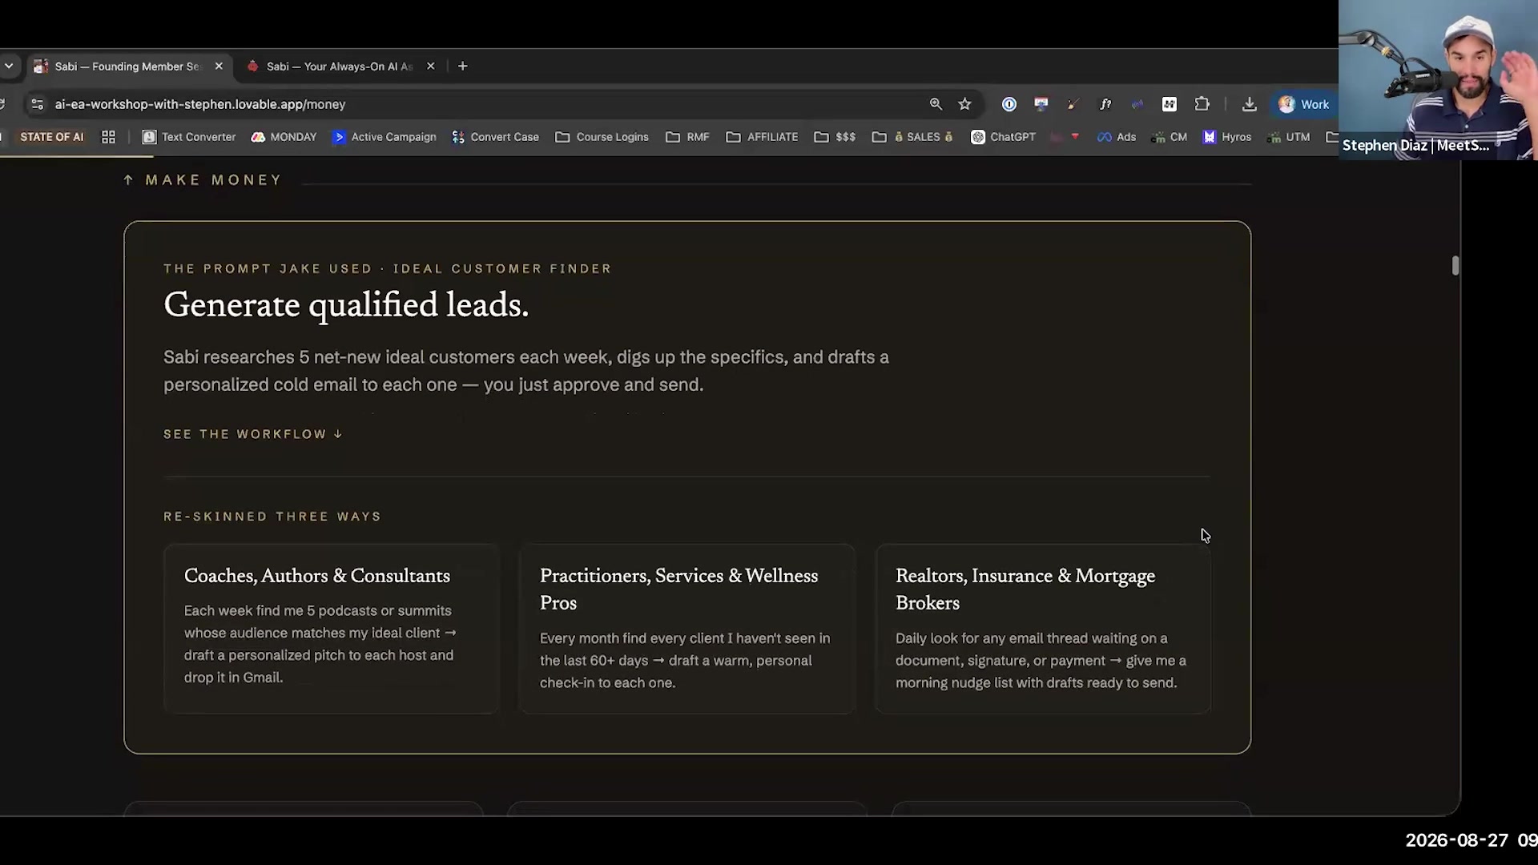Bookmark this page with the star icon
This screenshot has width=1538, height=865.
(x=964, y=104)
